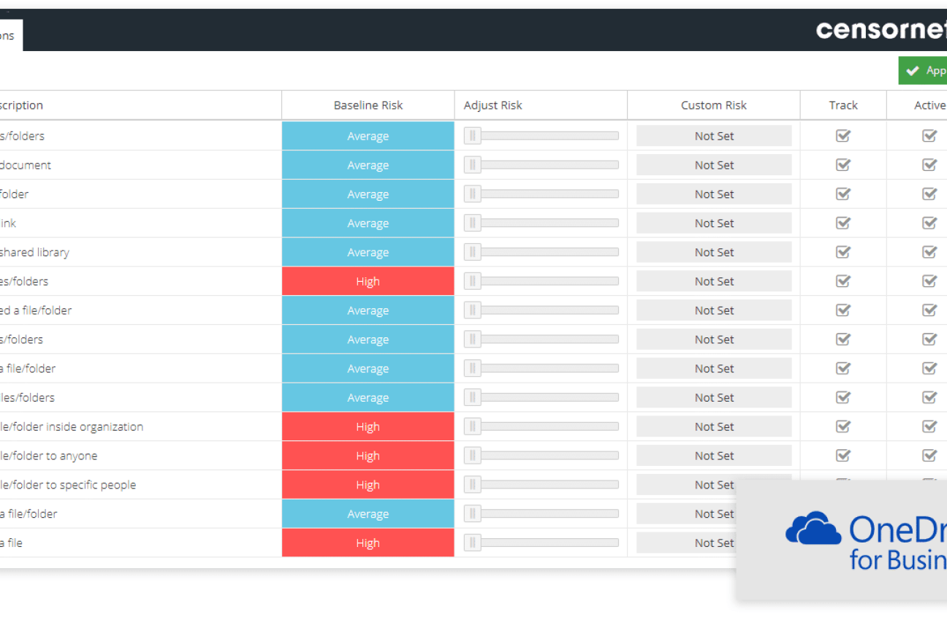
Task: Click Adjust Risk slider for shared library row
Action: click(x=541, y=252)
